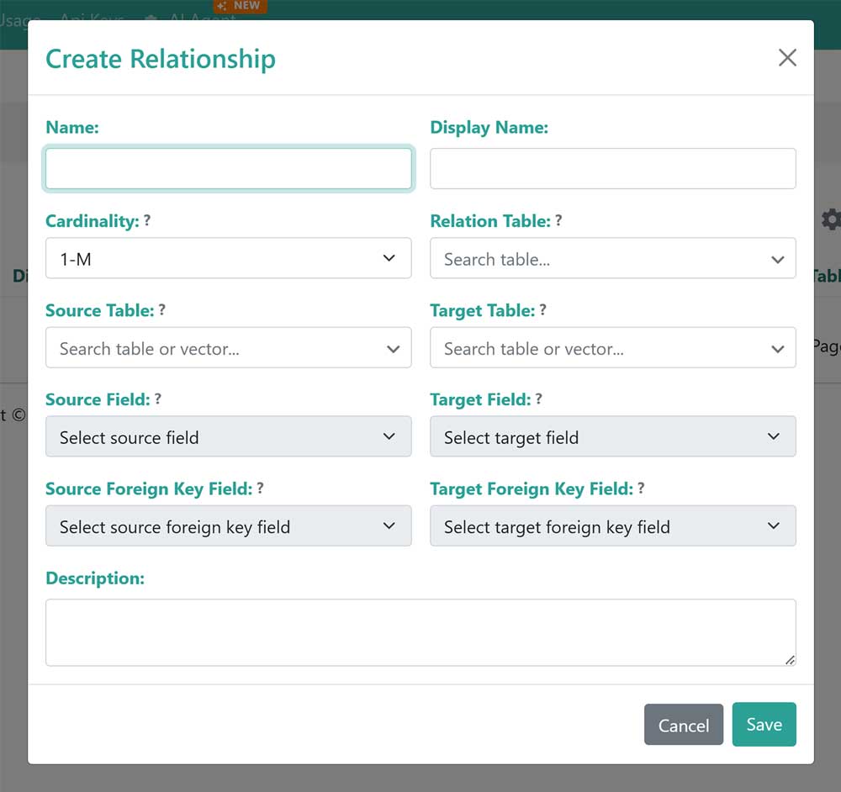841x792 pixels.
Task: Click the Cardinality: label text
Action: click(93, 221)
